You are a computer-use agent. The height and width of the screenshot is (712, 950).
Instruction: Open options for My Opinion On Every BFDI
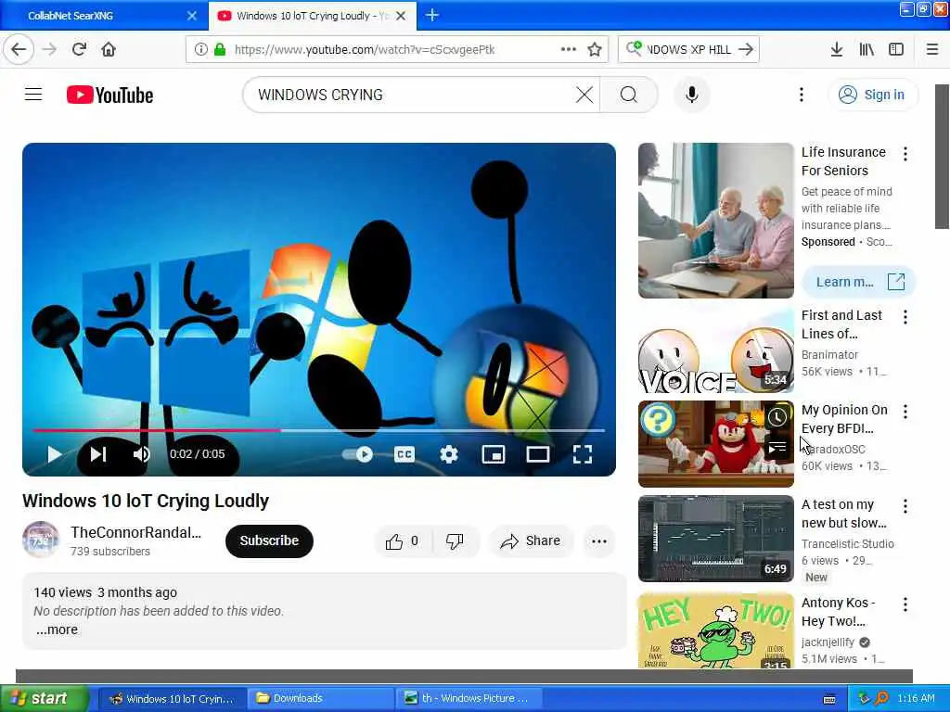(x=905, y=412)
